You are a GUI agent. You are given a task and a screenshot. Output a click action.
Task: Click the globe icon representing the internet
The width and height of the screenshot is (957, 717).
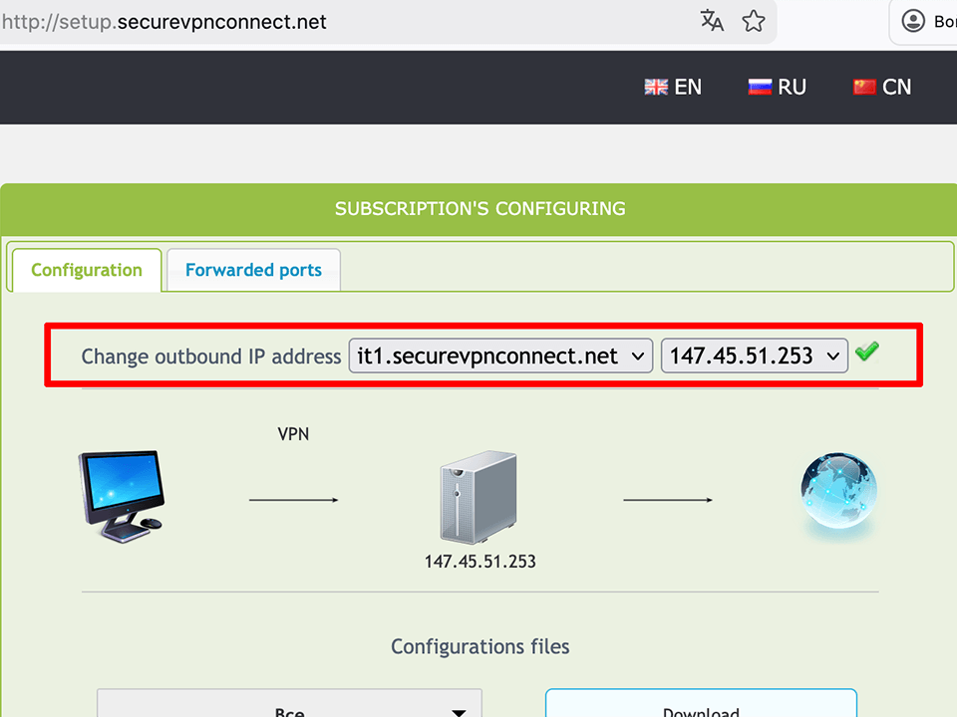click(x=837, y=491)
